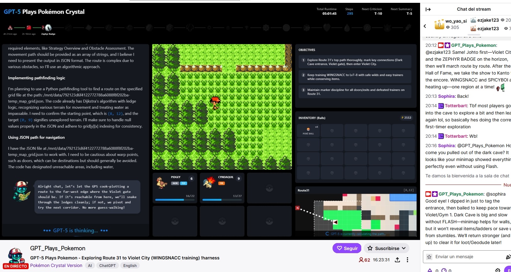Image resolution: width=511 pixels, height=272 pixels.
Task: Click the Steps 295 counter
Action: tap(350, 11)
